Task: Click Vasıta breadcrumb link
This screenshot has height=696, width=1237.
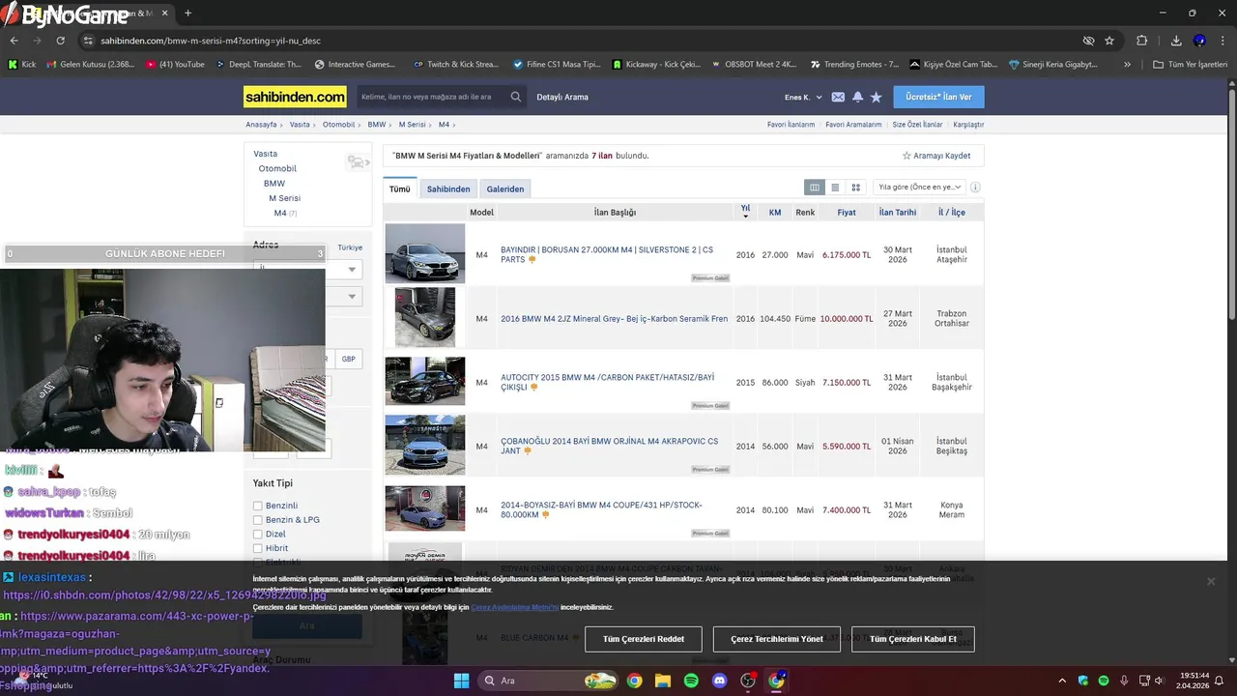Action: (x=300, y=125)
